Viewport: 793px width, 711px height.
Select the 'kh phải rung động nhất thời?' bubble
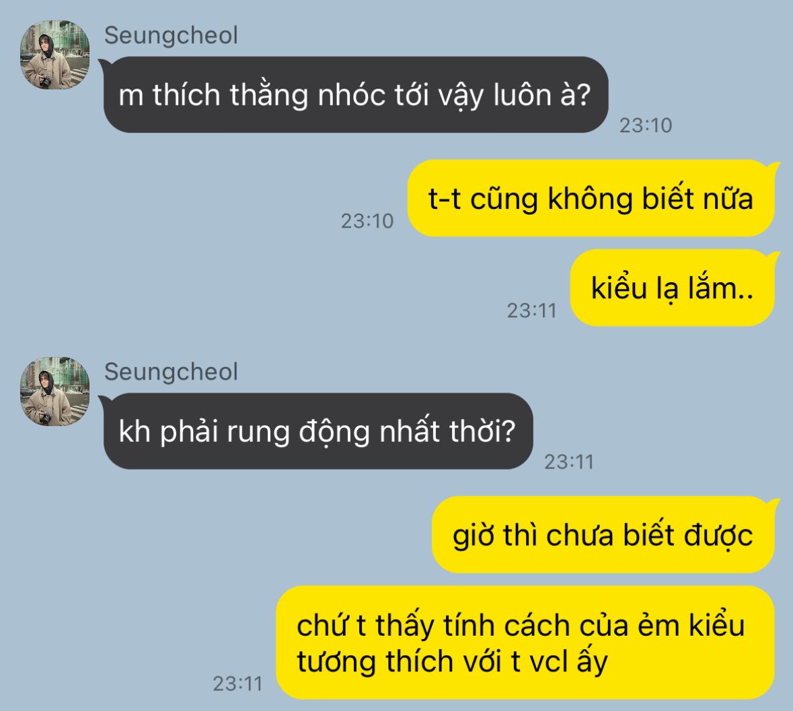[317, 431]
